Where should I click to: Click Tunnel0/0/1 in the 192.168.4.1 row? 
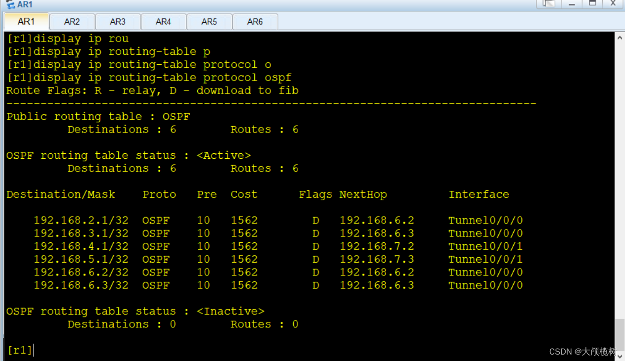(x=486, y=246)
